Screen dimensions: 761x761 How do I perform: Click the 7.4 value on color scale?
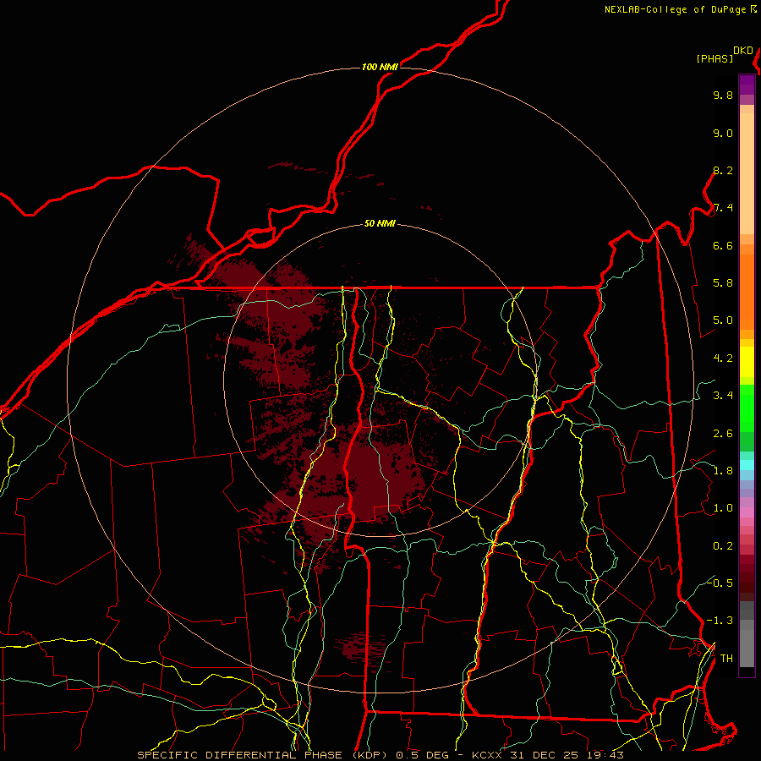(x=723, y=208)
